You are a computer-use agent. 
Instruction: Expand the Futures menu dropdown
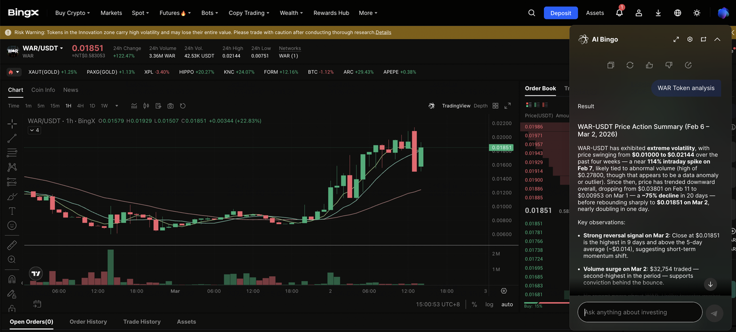coord(175,13)
